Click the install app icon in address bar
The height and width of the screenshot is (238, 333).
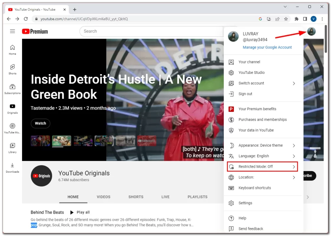click(269, 19)
